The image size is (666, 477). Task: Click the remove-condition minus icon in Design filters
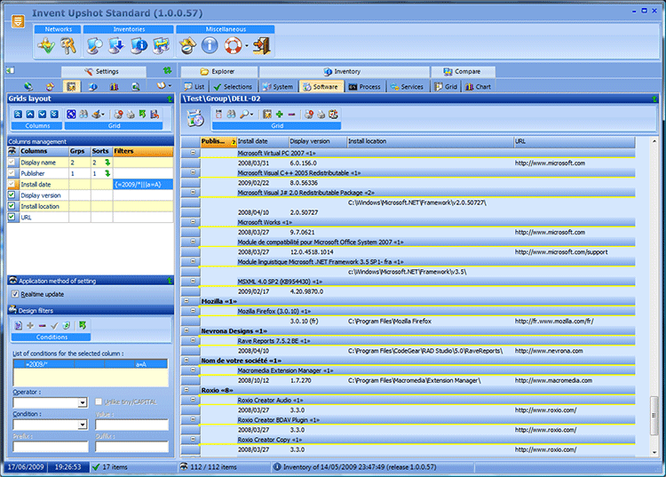[42, 326]
